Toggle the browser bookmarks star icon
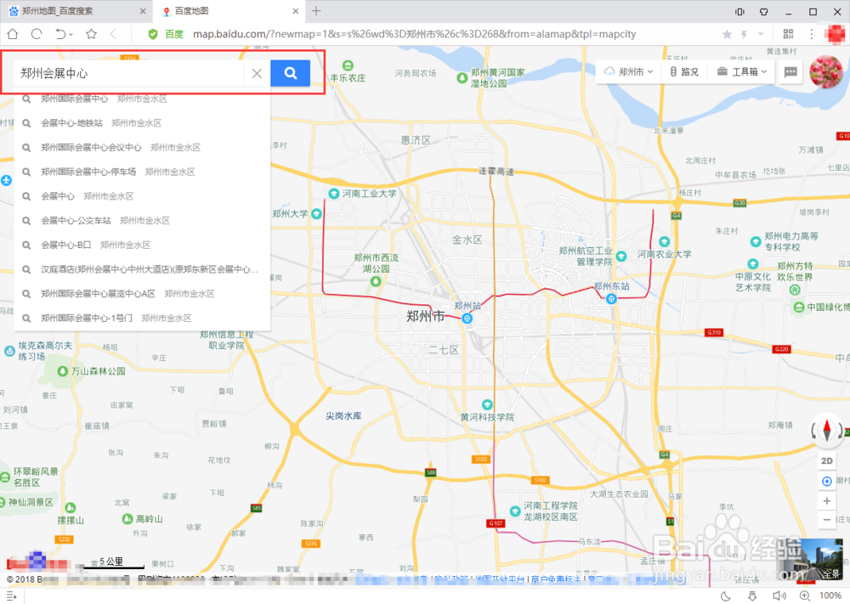Image resolution: width=850 pixels, height=604 pixels. pos(727,34)
